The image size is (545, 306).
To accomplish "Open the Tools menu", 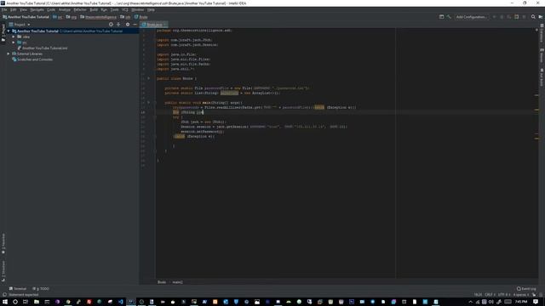I will [114, 9].
